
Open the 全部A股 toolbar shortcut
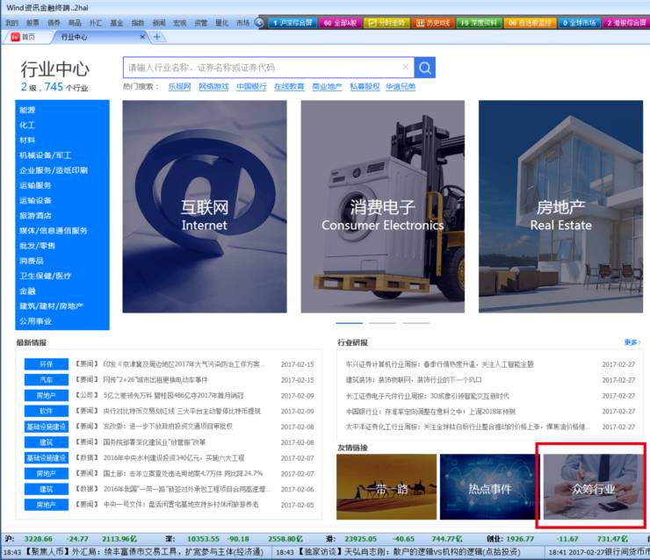coord(338,23)
